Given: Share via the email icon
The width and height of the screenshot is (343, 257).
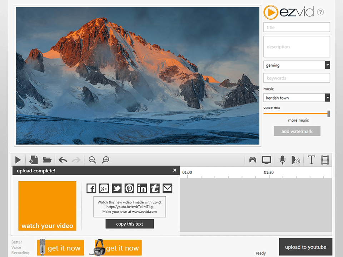Looking at the screenshot, I should pos(167,188).
